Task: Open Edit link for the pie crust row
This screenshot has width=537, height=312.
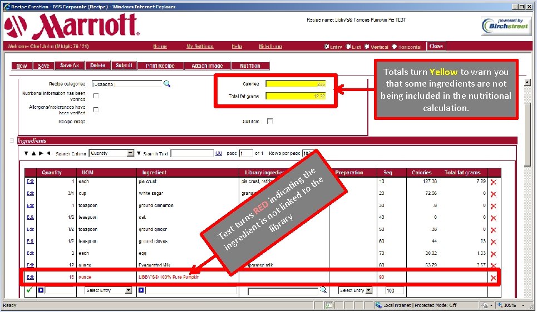Action: 30,182
